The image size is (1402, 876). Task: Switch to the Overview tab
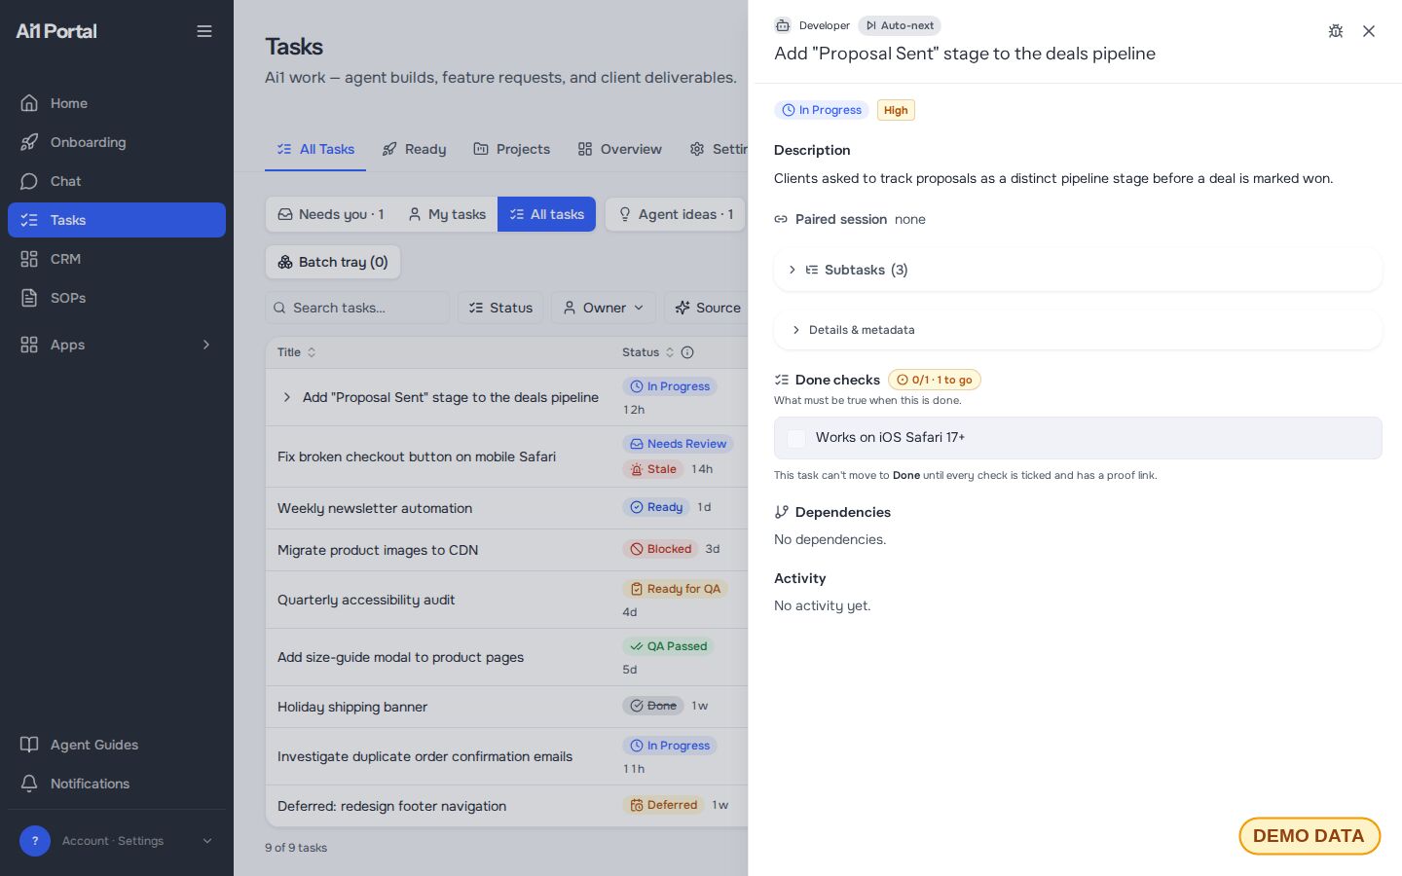coord(619,149)
